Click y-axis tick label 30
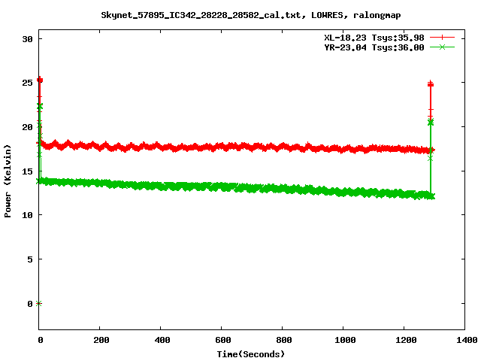This screenshot has width=481, height=361. pyautogui.click(x=27, y=39)
